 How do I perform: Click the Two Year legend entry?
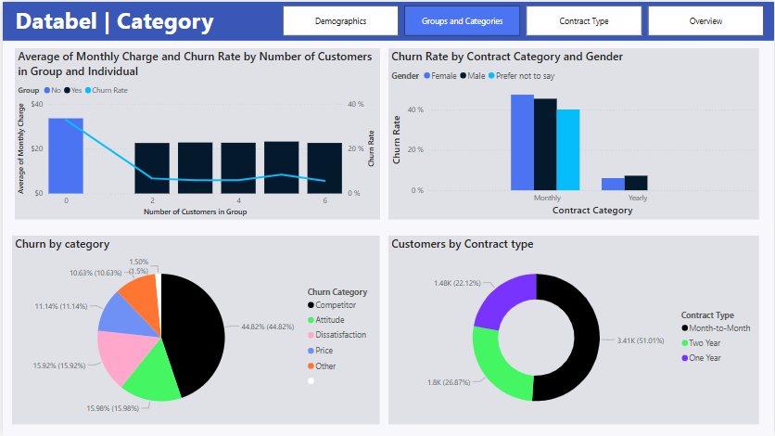click(x=701, y=343)
